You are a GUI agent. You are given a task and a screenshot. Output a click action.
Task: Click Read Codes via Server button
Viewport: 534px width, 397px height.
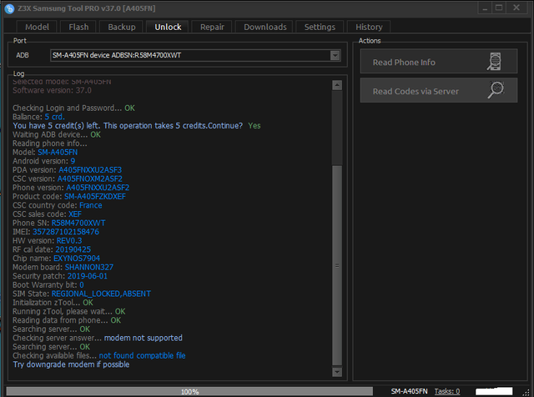click(439, 90)
